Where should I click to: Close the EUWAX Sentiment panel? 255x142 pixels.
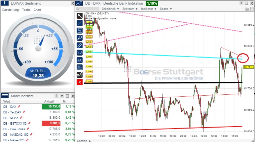pos(73,3)
